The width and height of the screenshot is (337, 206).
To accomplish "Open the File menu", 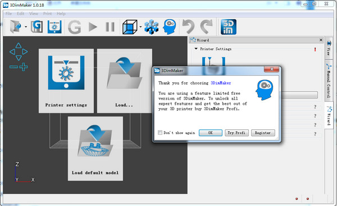I will tap(8, 13).
